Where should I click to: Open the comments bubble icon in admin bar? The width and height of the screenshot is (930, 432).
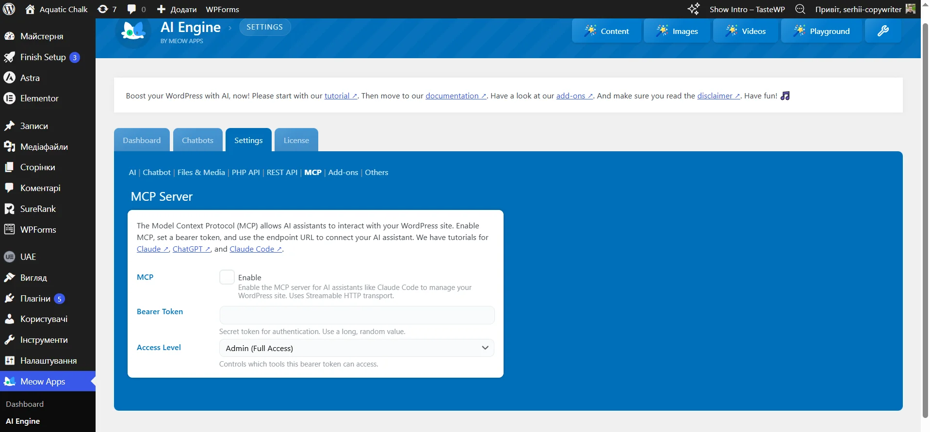(136, 9)
